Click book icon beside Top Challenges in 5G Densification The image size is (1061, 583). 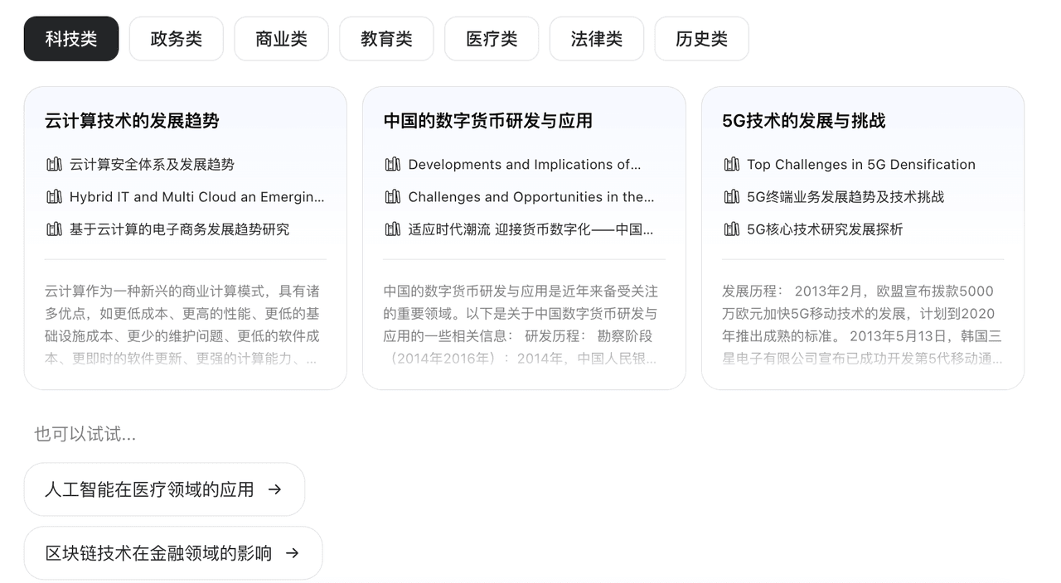[x=732, y=164]
